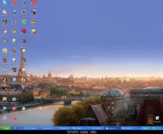Open the Windows Start menu
Viewport: 163px width, 134px height.
(x=6, y=128)
